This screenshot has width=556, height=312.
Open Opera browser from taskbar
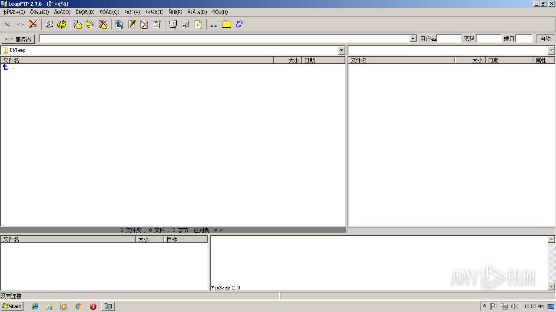pos(93,306)
